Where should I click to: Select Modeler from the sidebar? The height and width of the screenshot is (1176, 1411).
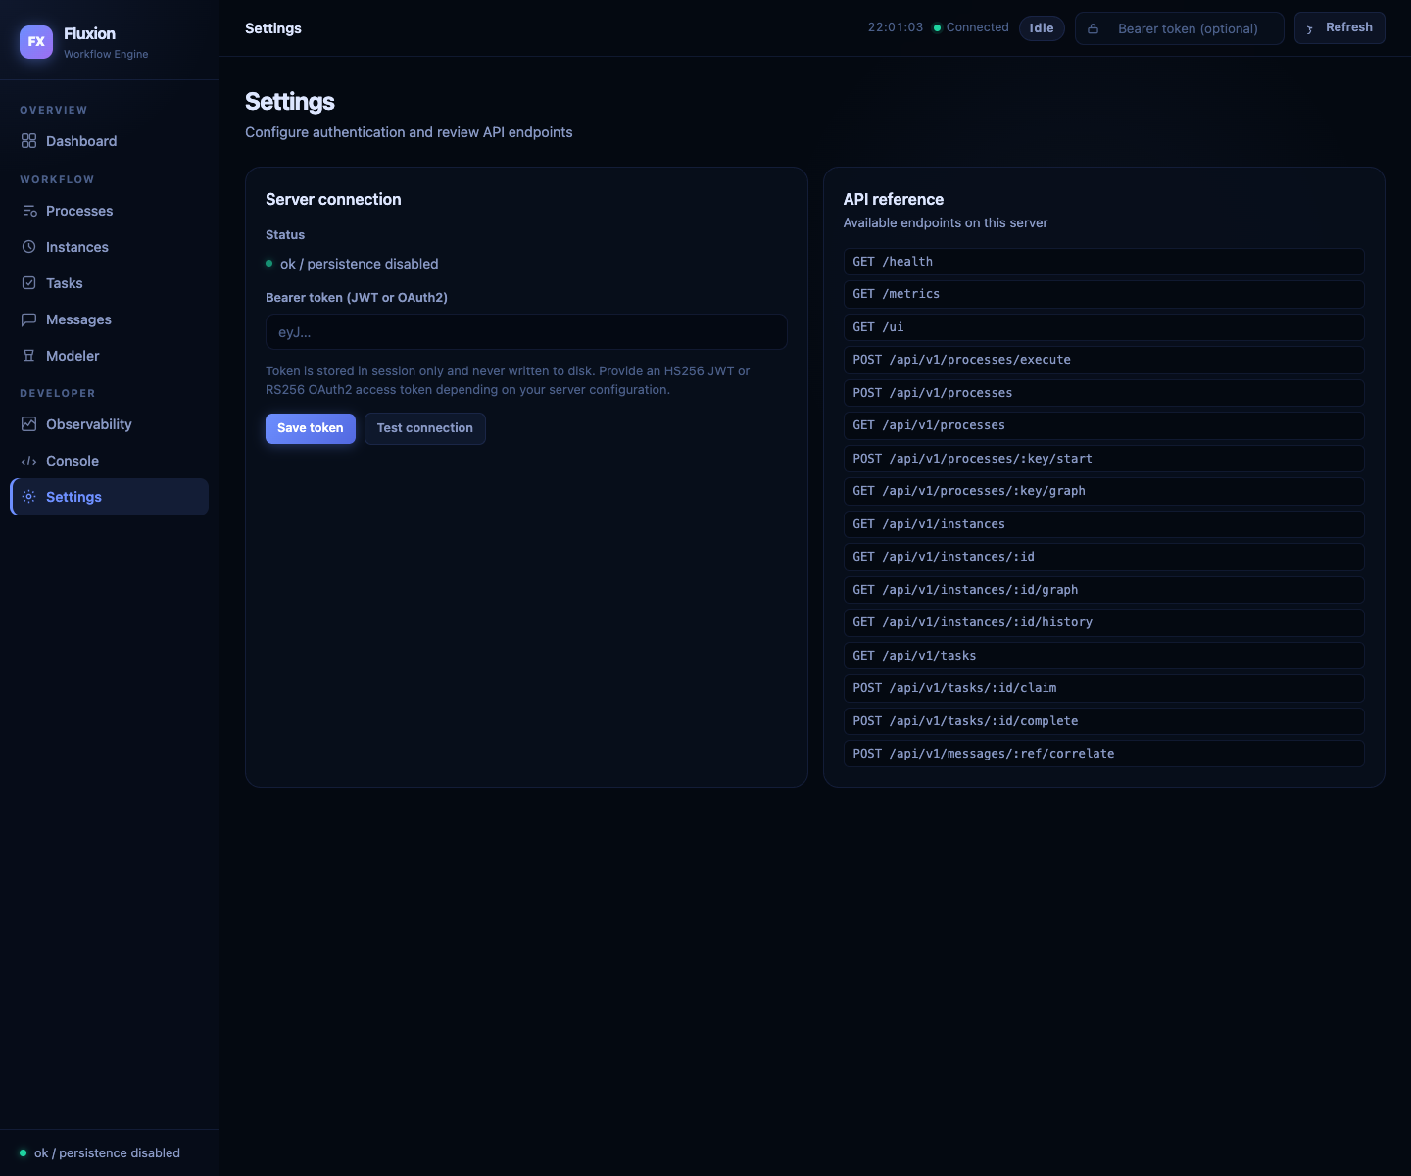(x=110, y=356)
